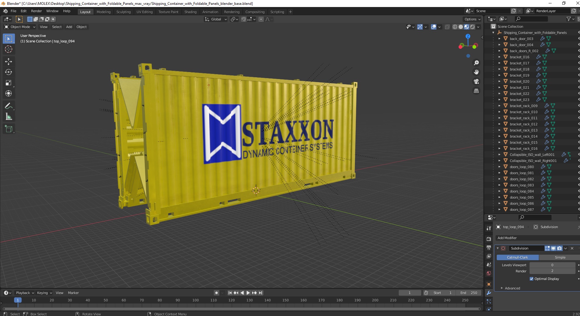Toggle Subdivision modifier viewport display
580x316 pixels.
pos(553,248)
